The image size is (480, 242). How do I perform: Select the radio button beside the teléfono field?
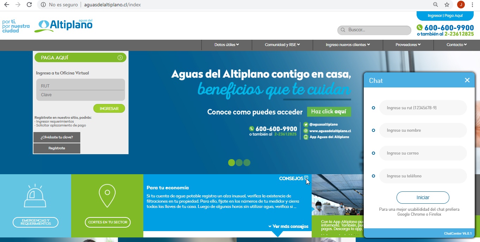tap(373, 176)
